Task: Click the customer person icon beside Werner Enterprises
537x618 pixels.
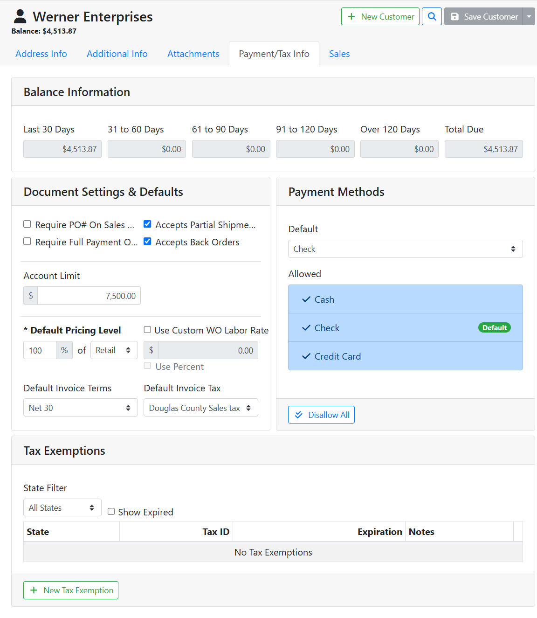Action: pos(20,16)
